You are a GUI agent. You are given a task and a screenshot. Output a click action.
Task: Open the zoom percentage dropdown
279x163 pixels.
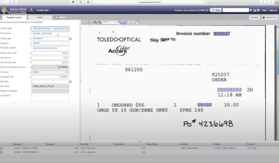coord(117,22)
